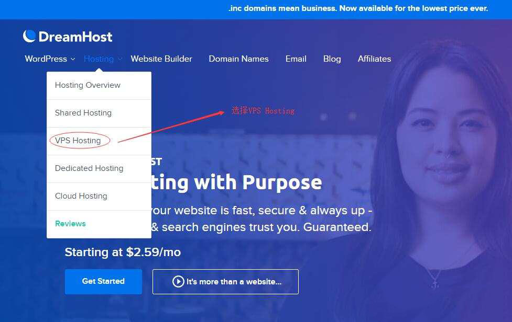Select Cloud Hosting menu entry
512x322 pixels.
[99, 197]
